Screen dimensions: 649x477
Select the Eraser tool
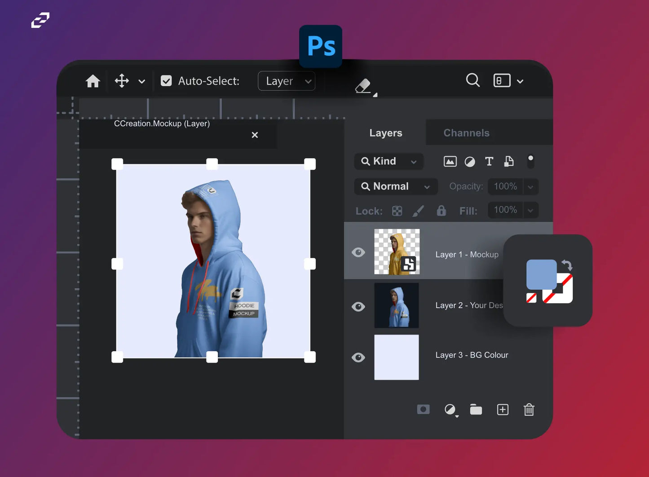tap(363, 86)
